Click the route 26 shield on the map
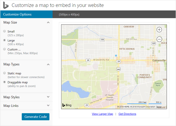 (x=88, y=60)
